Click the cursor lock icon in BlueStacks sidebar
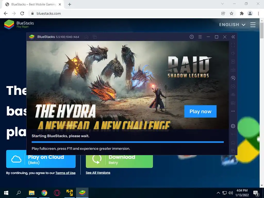 (233, 62)
